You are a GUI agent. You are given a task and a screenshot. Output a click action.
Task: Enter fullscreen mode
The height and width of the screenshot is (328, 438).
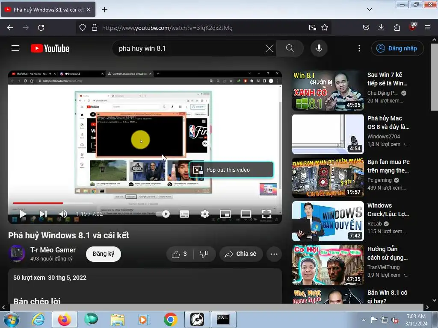point(266,214)
